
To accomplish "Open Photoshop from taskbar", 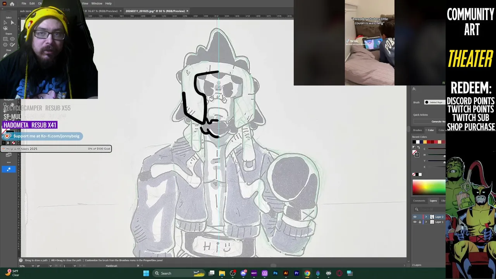I will coord(275,273).
